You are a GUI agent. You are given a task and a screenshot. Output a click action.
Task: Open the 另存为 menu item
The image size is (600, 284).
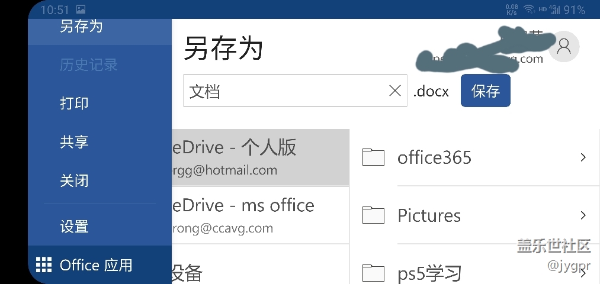[x=82, y=27]
